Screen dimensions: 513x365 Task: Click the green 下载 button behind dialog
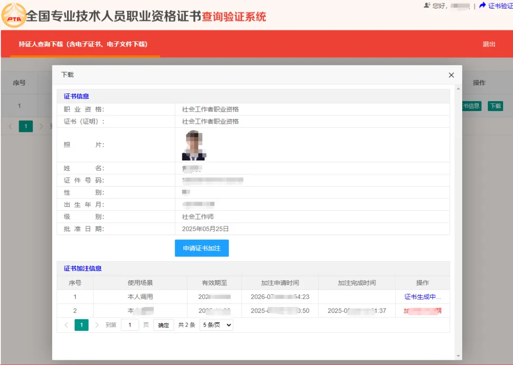pyautogui.click(x=495, y=106)
